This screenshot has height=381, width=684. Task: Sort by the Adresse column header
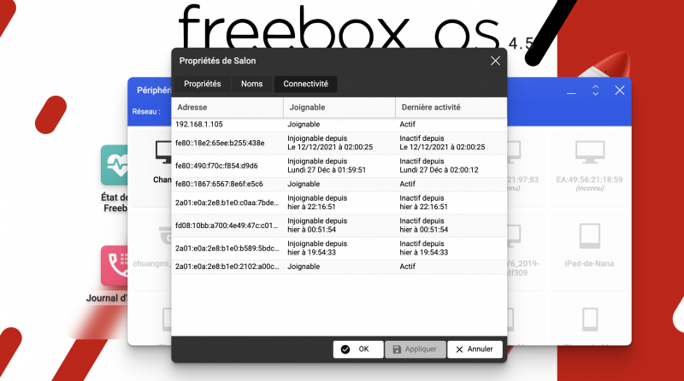coord(227,108)
